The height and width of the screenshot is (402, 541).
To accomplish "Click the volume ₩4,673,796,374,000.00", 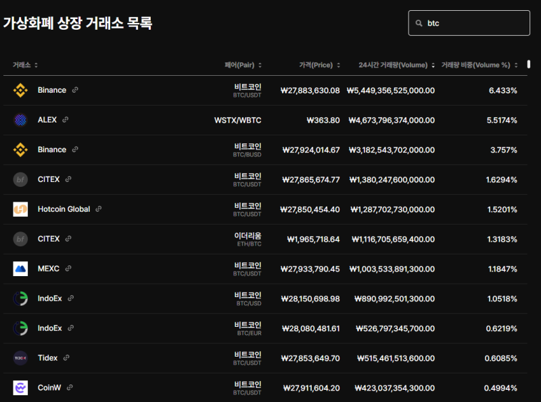I will (x=392, y=120).
